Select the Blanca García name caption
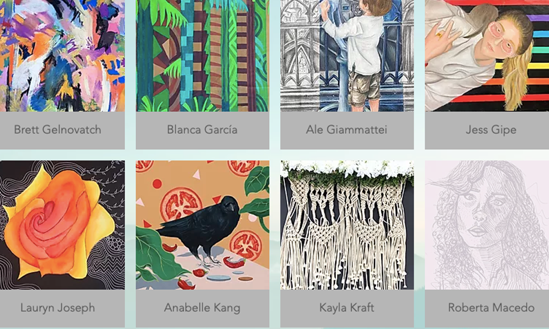The height and width of the screenshot is (329, 549). point(202,130)
